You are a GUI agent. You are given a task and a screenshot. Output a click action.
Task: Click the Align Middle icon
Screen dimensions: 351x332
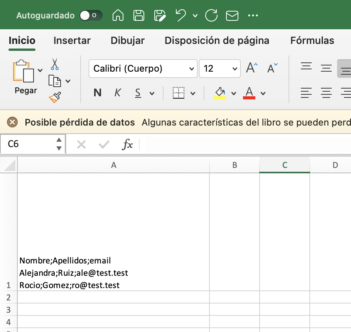click(x=326, y=68)
